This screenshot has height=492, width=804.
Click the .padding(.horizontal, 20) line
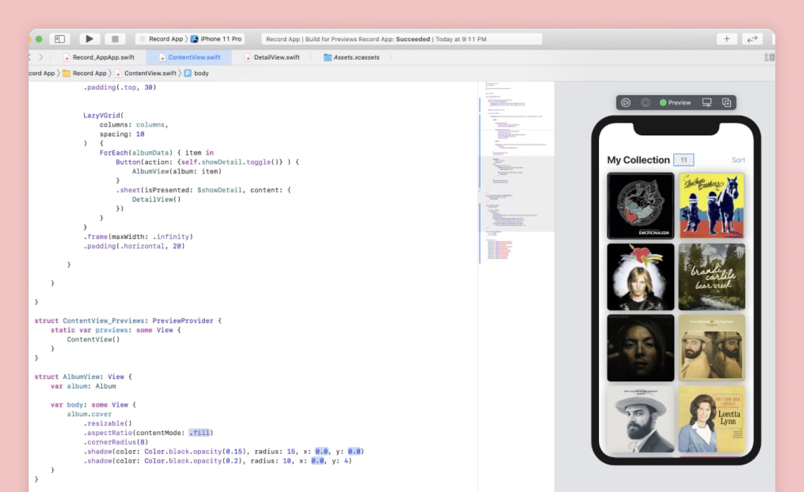134,246
